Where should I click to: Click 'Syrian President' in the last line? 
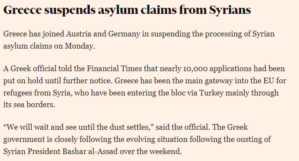pos(32,151)
